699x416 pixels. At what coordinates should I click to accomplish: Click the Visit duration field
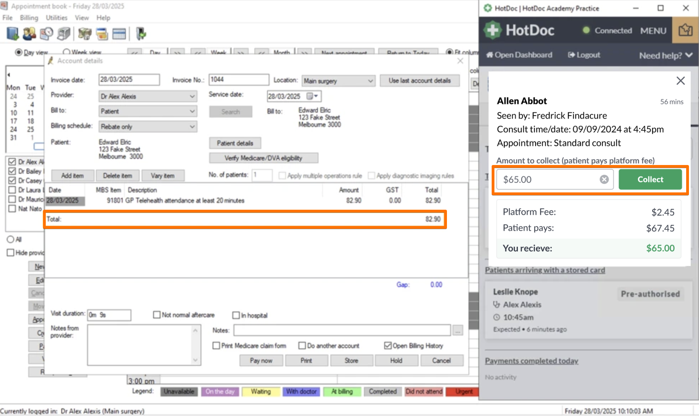click(109, 315)
